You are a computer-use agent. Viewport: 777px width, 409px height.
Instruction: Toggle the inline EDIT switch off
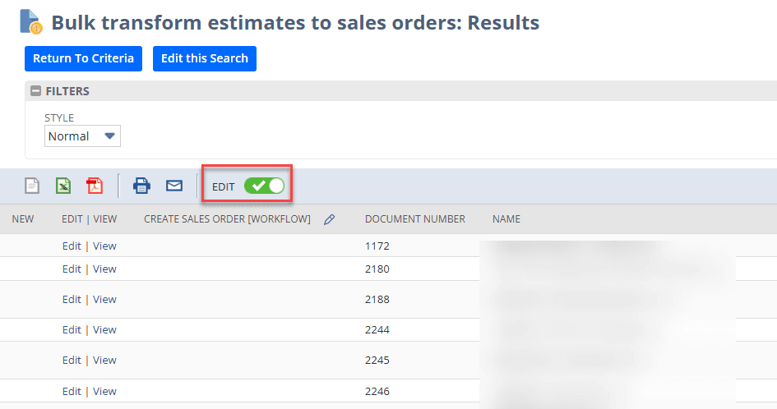(264, 186)
